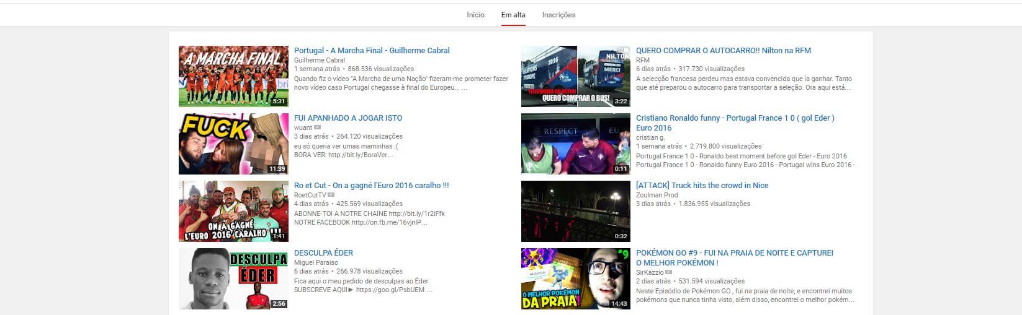This screenshot has height=315, width=1022.
Task: Visit the RFM channel
Action: click(x=643, y=60)
